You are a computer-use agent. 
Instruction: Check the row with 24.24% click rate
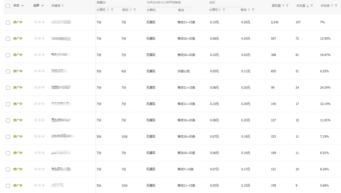(x=8, y=88)
